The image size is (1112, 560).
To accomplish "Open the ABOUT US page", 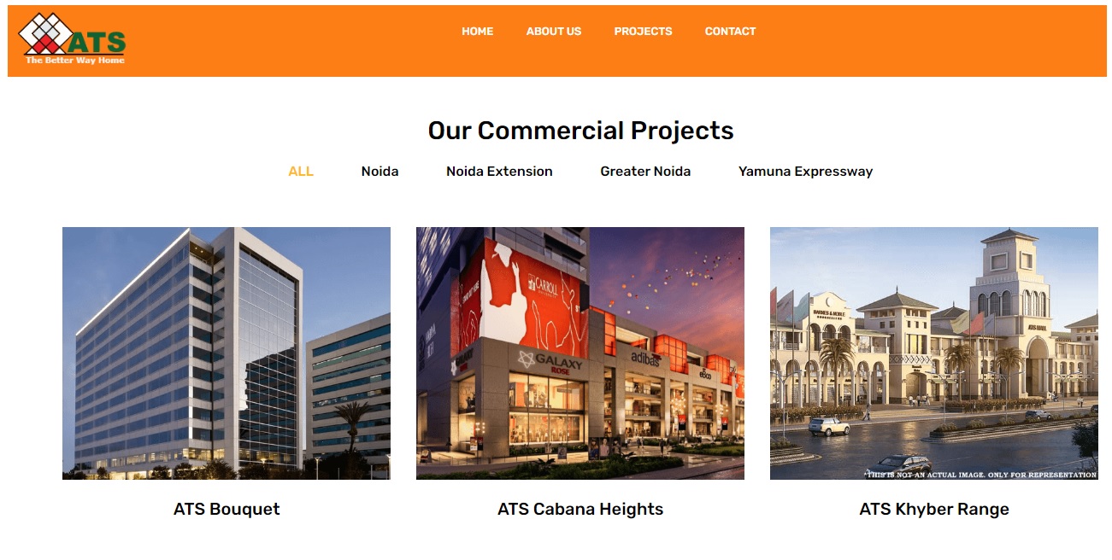I will 553,32.
